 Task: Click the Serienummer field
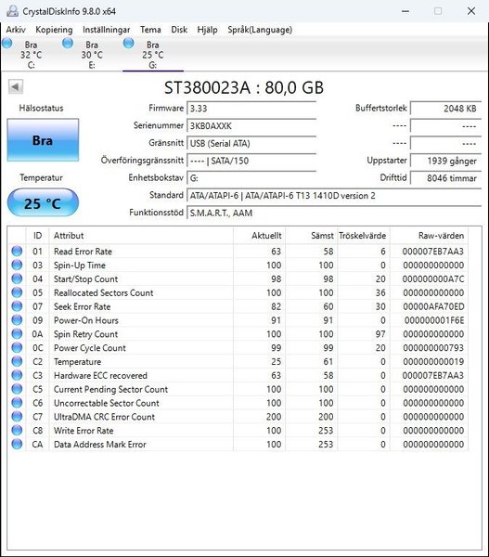[251, 126]
